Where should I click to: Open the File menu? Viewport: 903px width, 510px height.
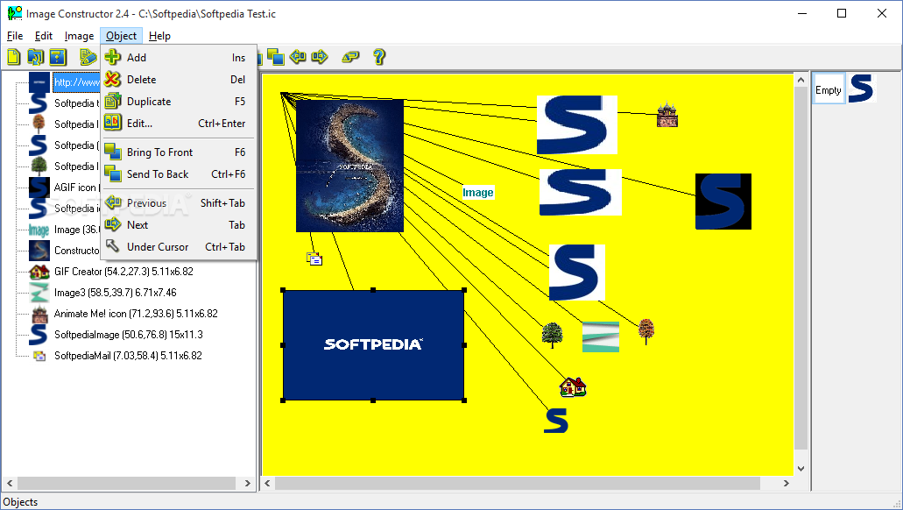[x=15, y=36]
